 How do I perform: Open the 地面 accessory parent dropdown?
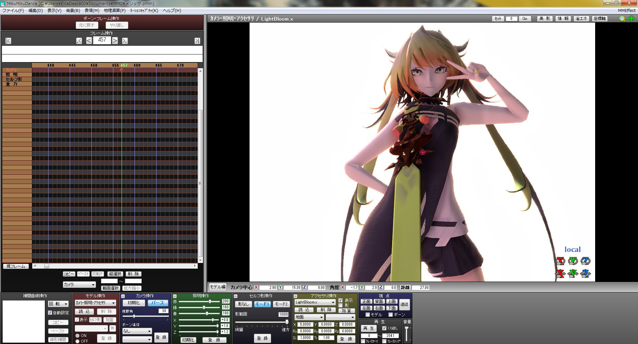click(309, 317)
